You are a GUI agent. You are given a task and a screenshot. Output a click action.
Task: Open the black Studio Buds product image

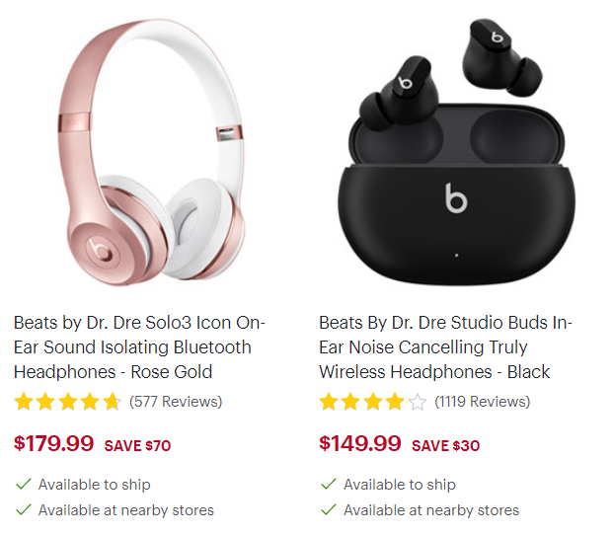click(457, 151)
